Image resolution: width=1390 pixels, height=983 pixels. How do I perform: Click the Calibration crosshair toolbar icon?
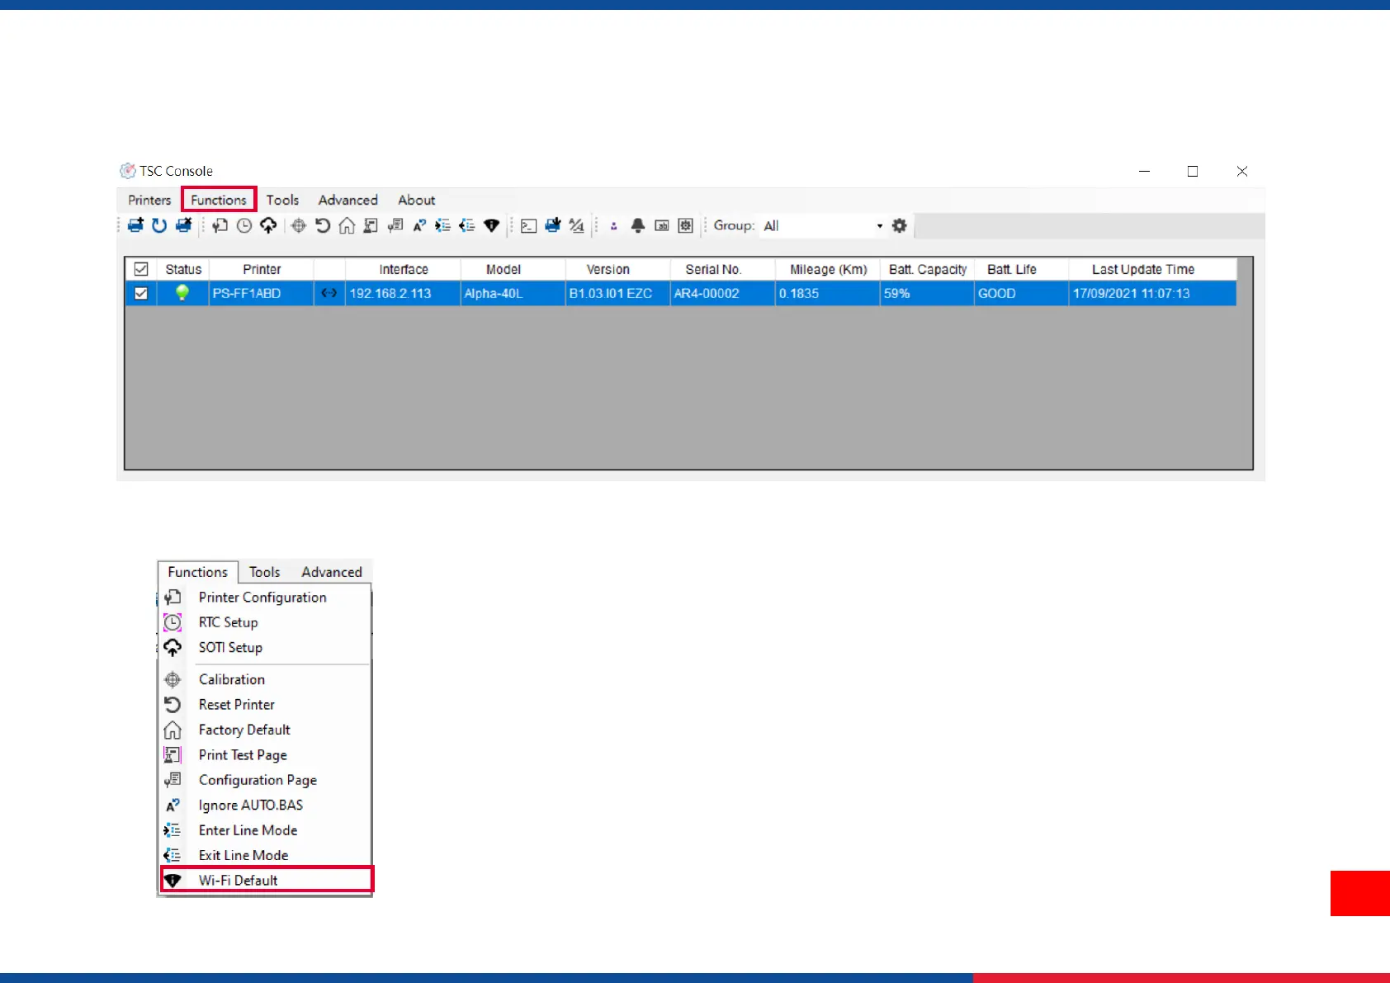[299, 225]
